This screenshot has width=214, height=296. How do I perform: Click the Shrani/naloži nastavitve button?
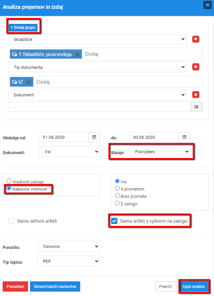coord(55,286)
